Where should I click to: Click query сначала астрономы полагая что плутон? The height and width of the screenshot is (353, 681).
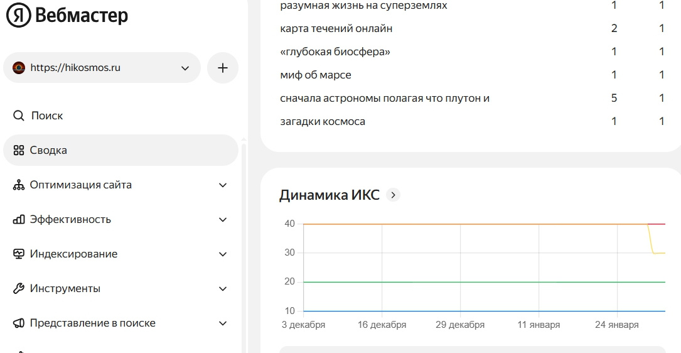pos(385,98)
